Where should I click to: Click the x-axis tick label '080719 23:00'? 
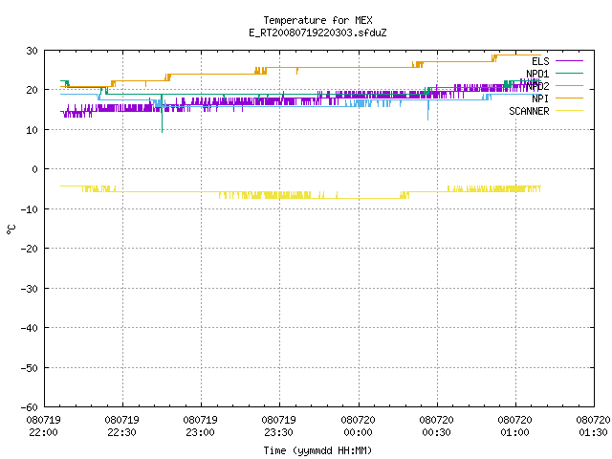click(200, 426)
